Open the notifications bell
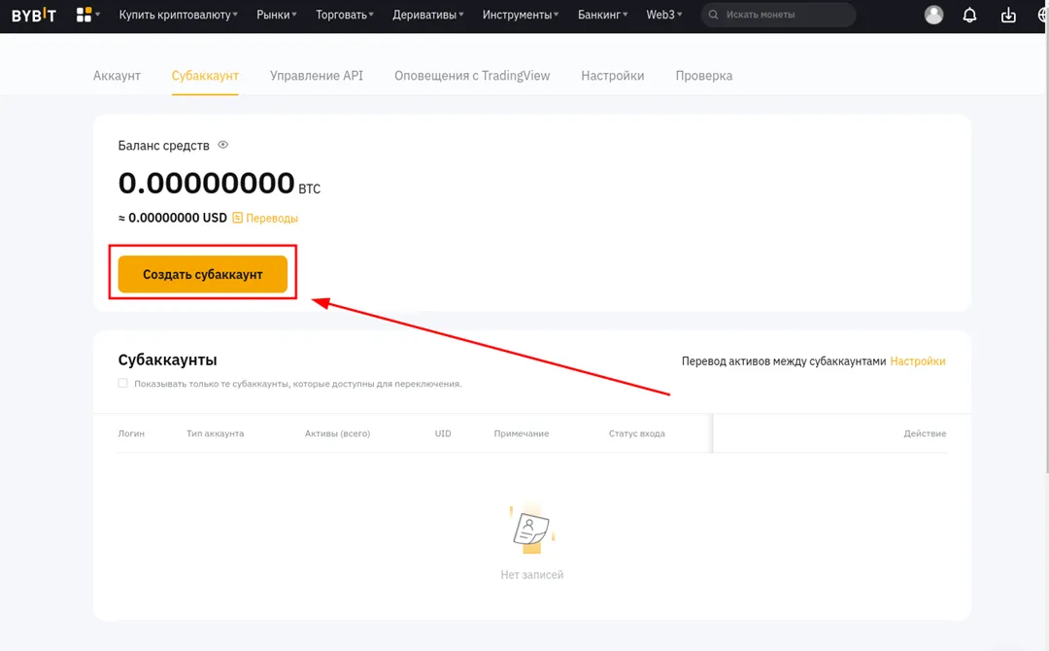The width and height of the screenshot is (1049, 651). click(x=969, y=16)
